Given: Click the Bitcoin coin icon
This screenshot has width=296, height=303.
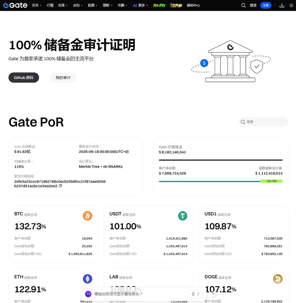Looking at the screenshot, I should click(88, 216).
